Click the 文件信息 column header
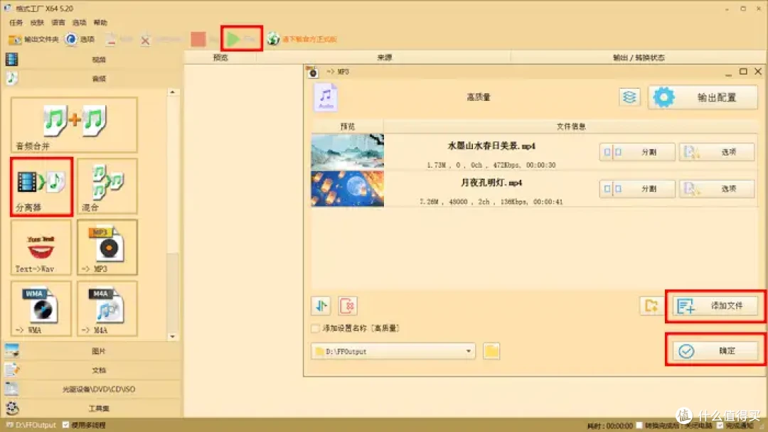This screenshot has width=768, height=432. (x=570, y=126)
